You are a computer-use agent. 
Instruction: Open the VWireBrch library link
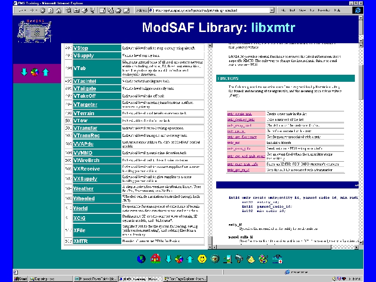(x=86, y=160)
